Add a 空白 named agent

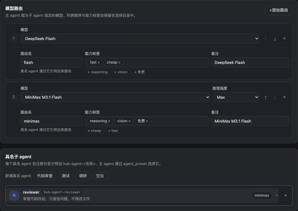100,176
